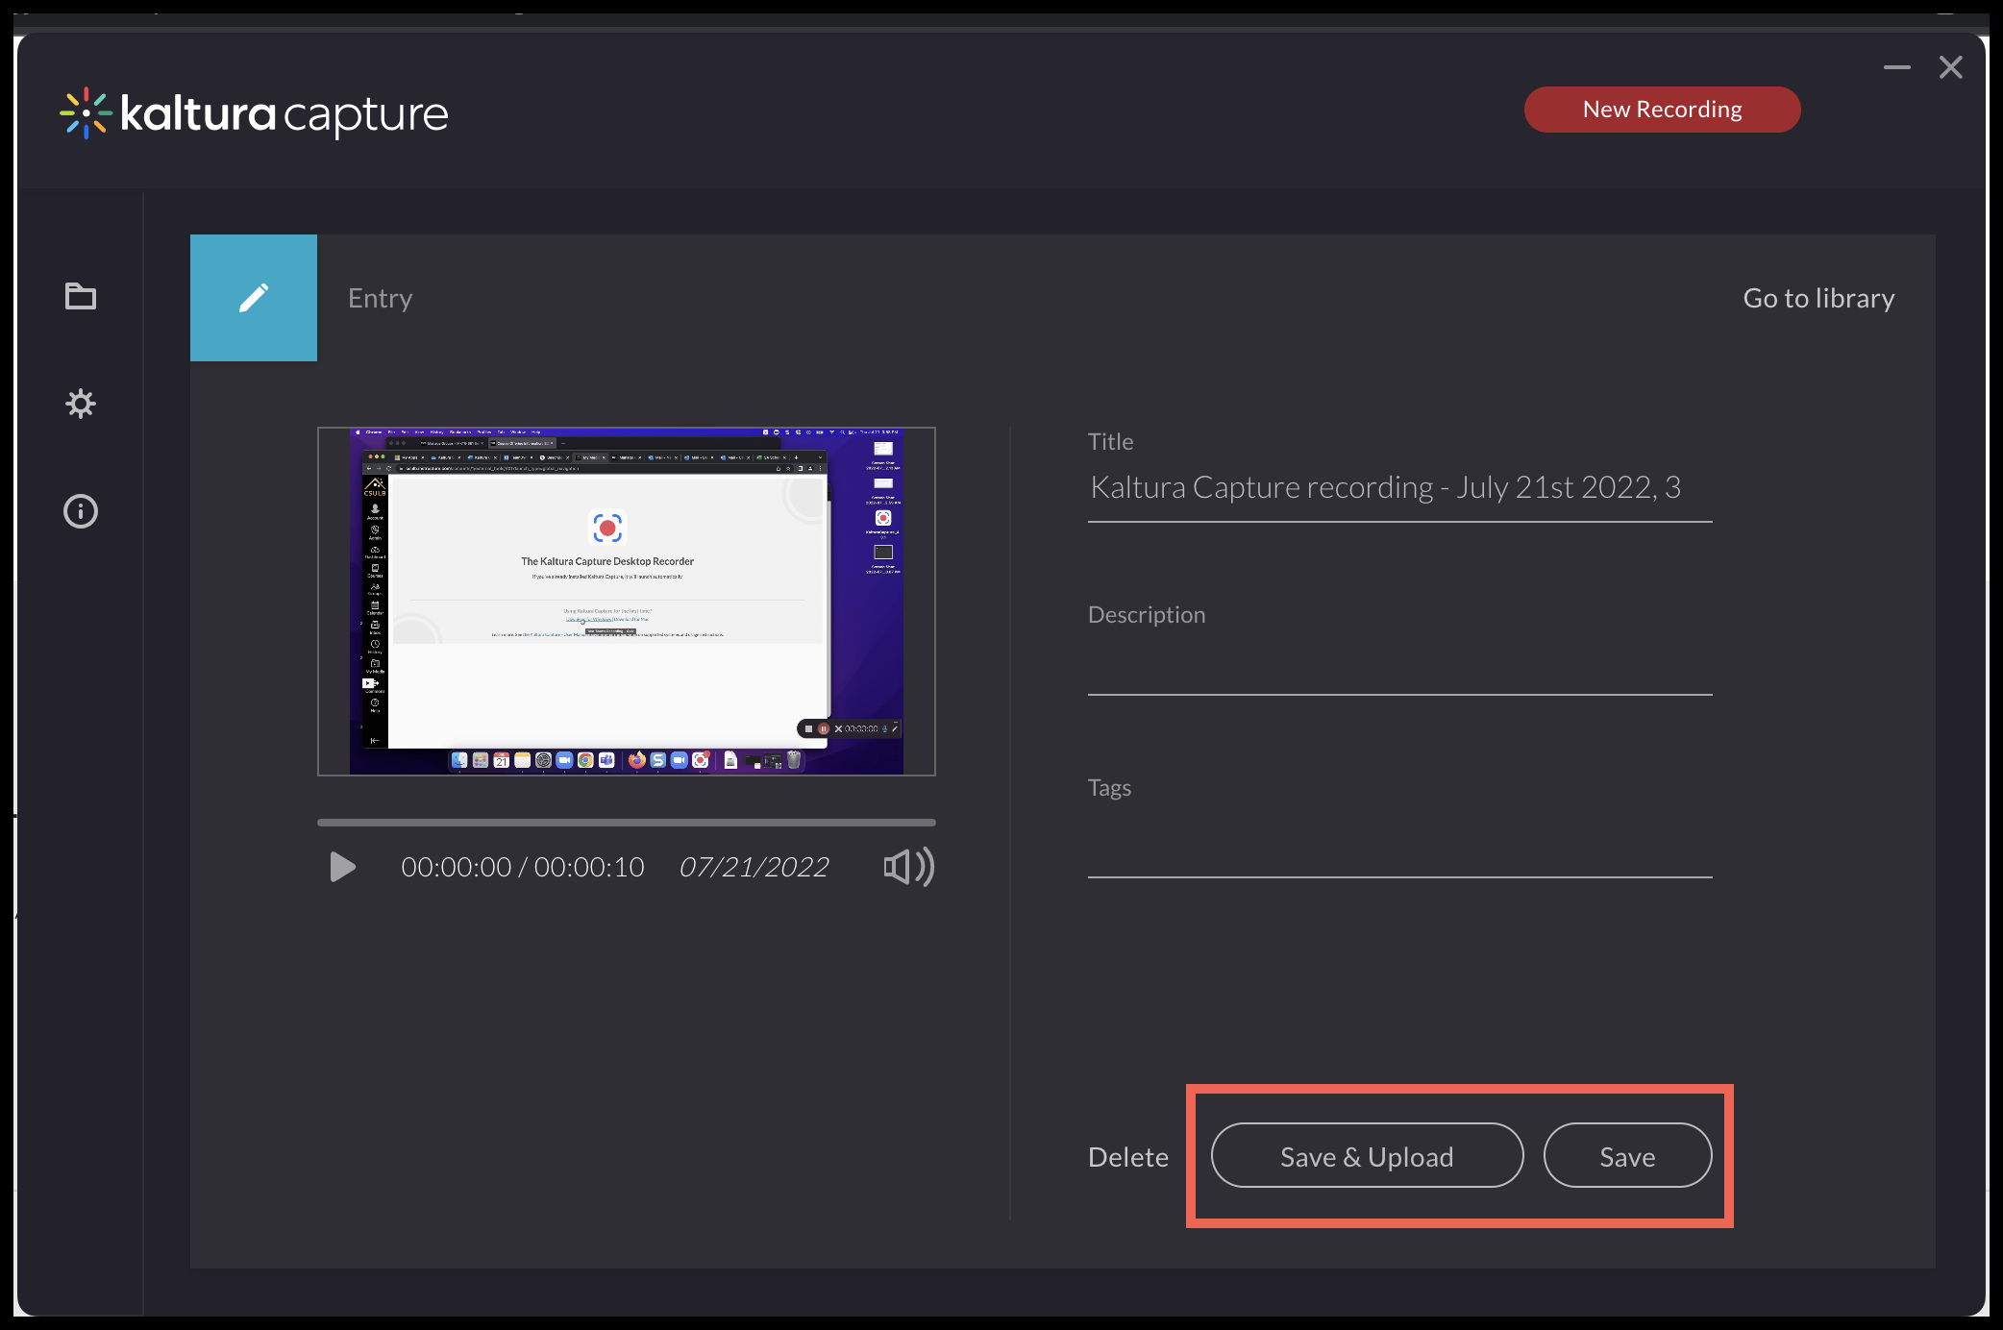Edit the Title input field
Screen dimensions: 2003x1330
tap(1399, 488)
